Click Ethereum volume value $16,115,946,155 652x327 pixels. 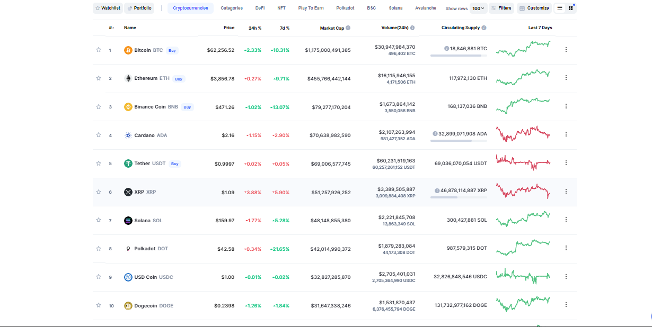(396, 76)
